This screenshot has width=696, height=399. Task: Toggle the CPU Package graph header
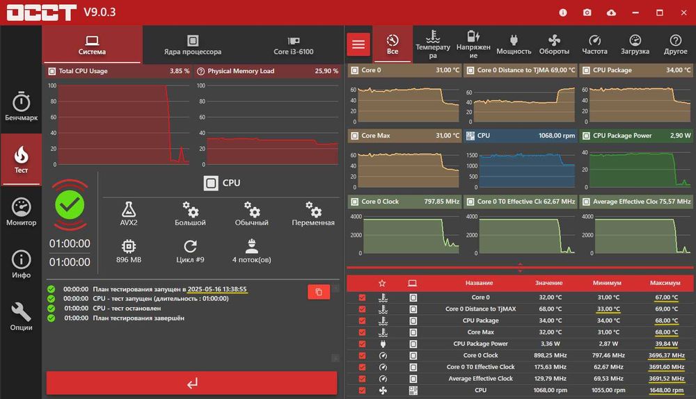click(636, 70)
